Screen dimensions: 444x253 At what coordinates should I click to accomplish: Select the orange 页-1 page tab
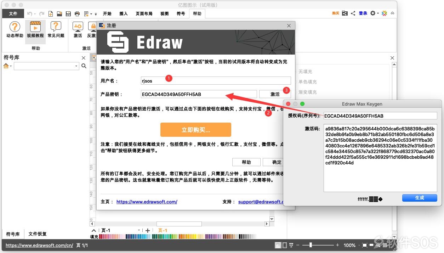point(163,230)
